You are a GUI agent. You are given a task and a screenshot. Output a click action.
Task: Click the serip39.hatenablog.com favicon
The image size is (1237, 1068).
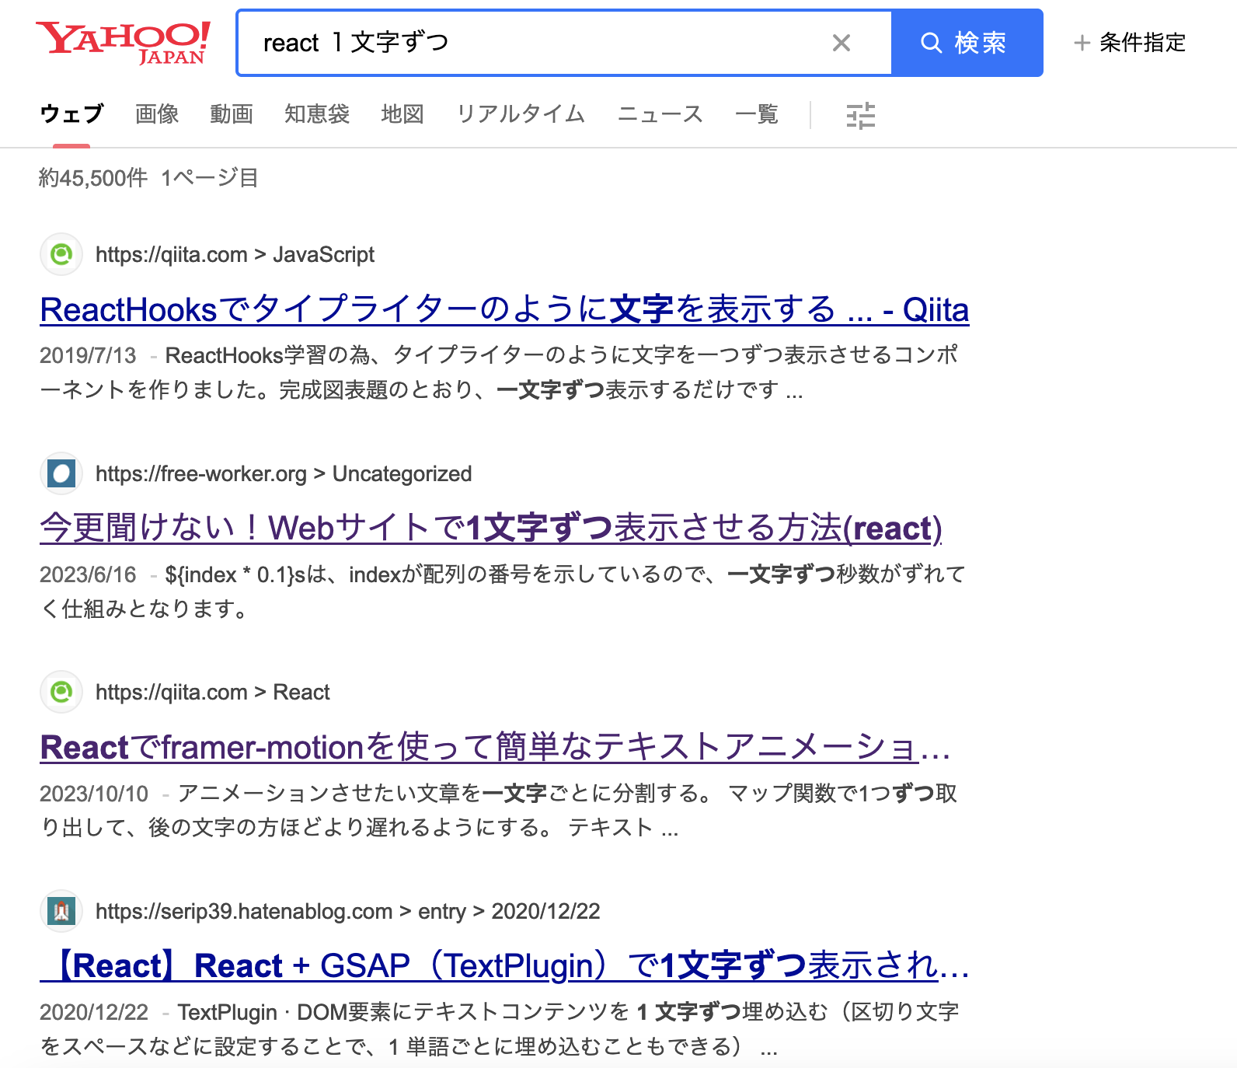pyautogui.click(x=61, y=911)
